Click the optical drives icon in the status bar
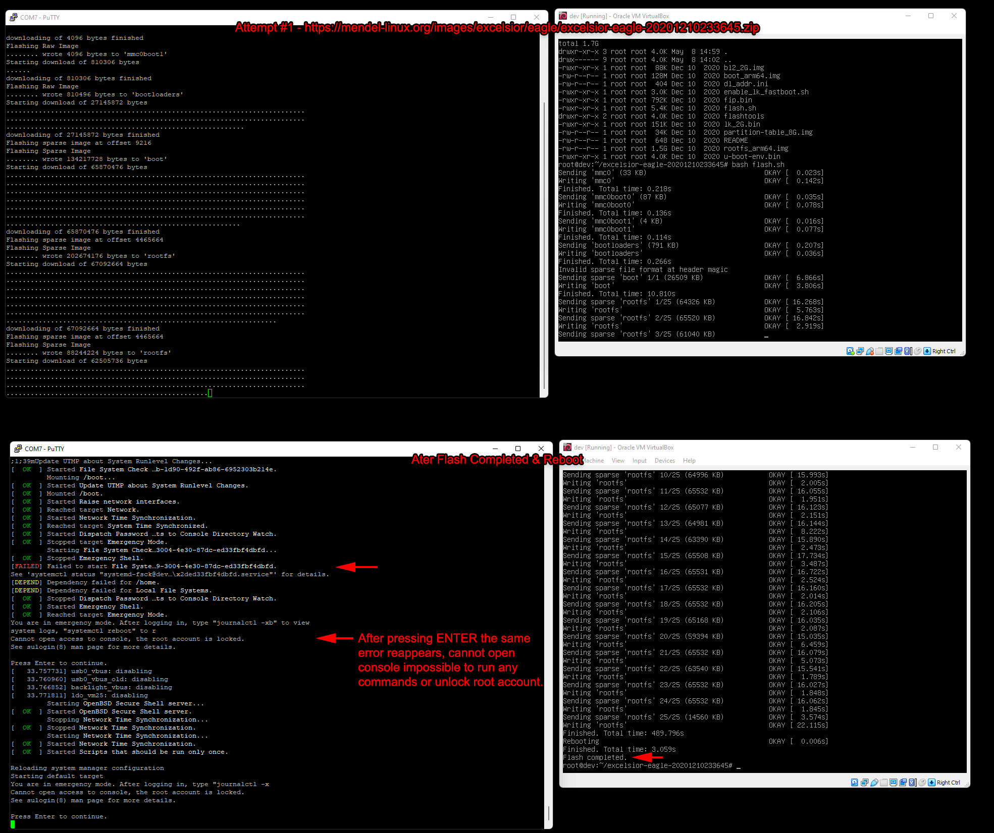This screenshot has width=994, height=833. point(860,351)
